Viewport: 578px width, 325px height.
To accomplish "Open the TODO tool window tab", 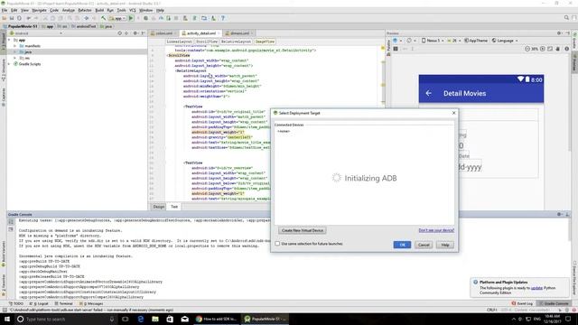I will 16,303.
